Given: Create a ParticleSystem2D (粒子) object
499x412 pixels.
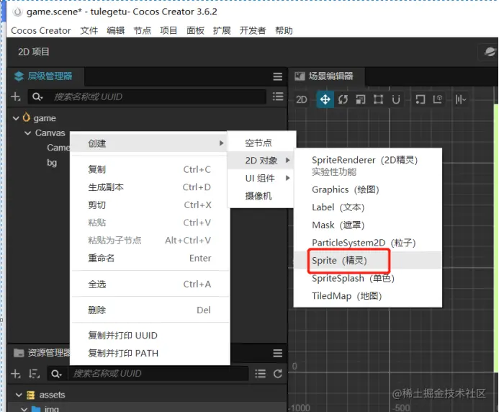Looking at the screenshot, I should pyautogui.click(x=367, y=243).
